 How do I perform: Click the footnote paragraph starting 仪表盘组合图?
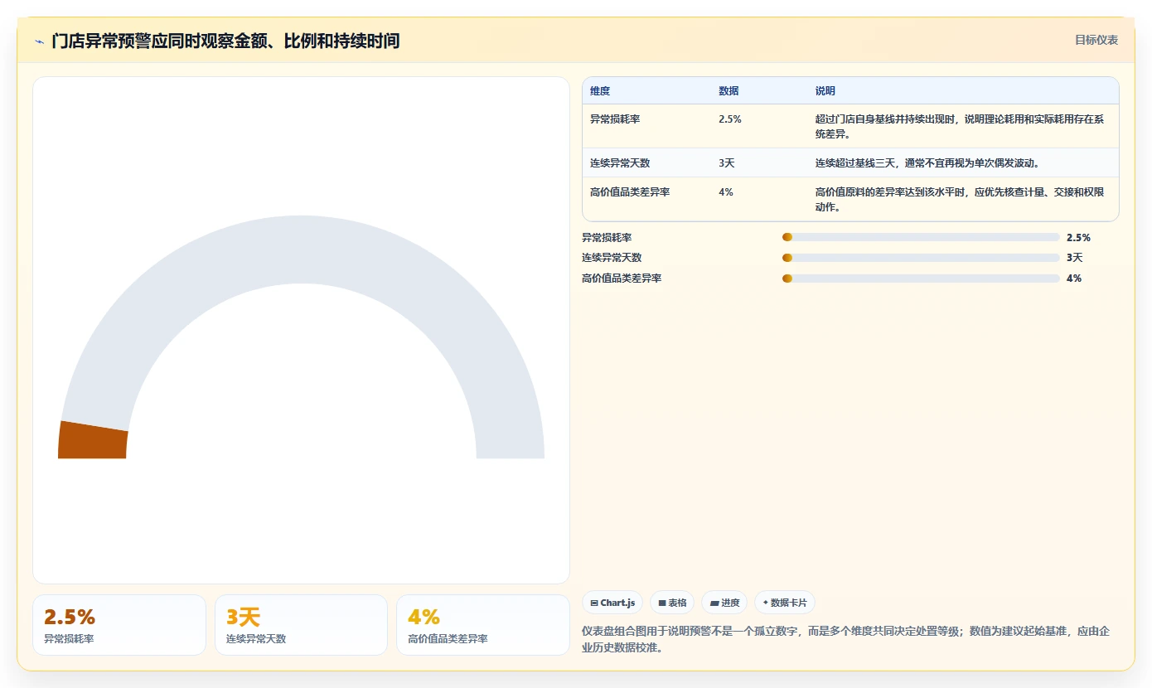tap(846, 639)
